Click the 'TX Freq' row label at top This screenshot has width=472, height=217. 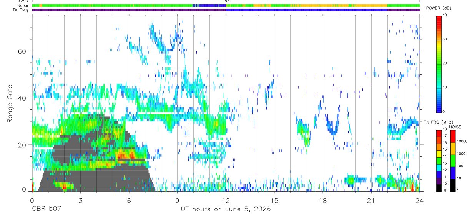21,10
